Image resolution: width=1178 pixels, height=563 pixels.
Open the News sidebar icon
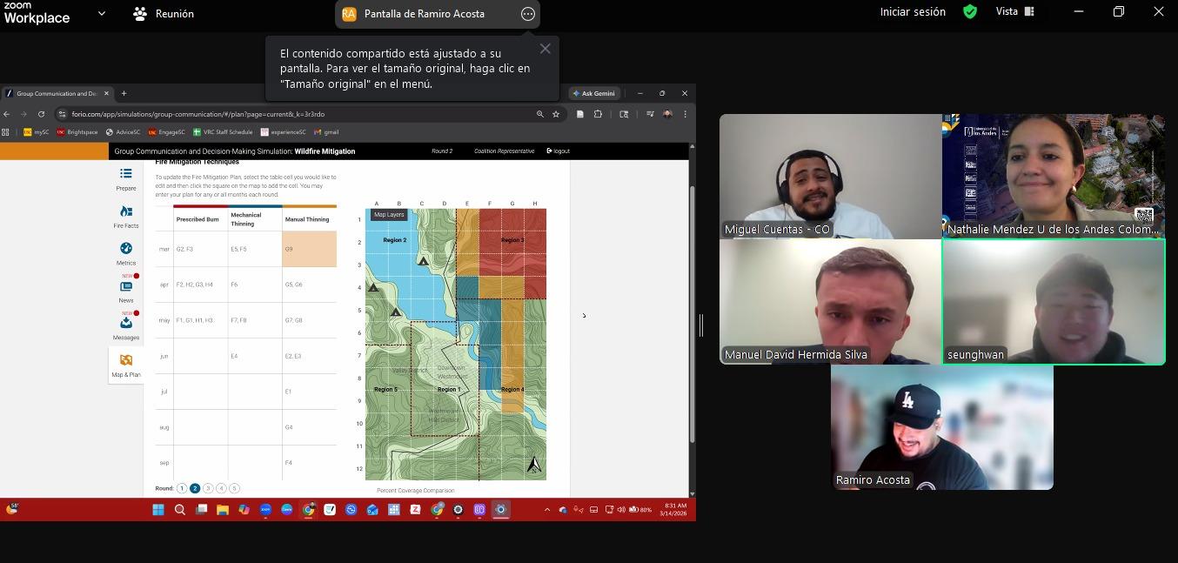tap(126, 292)
